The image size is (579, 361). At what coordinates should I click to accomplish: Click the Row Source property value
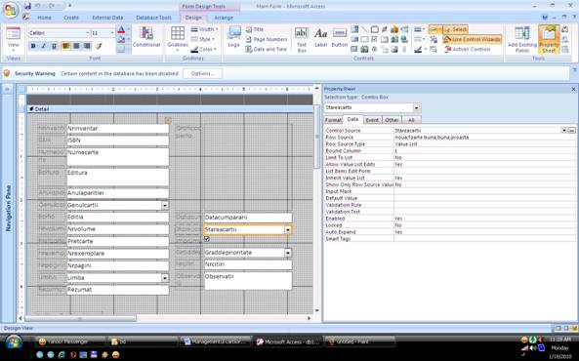click(484, 138)
